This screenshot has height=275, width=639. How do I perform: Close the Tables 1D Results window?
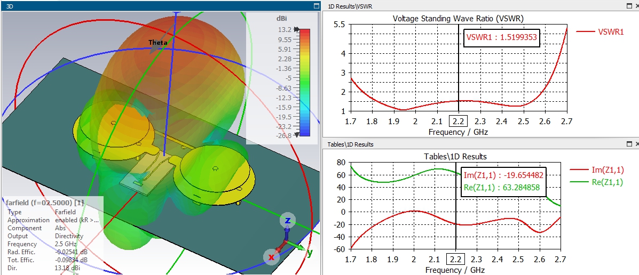pyautogui.click(x=636, y=144)
